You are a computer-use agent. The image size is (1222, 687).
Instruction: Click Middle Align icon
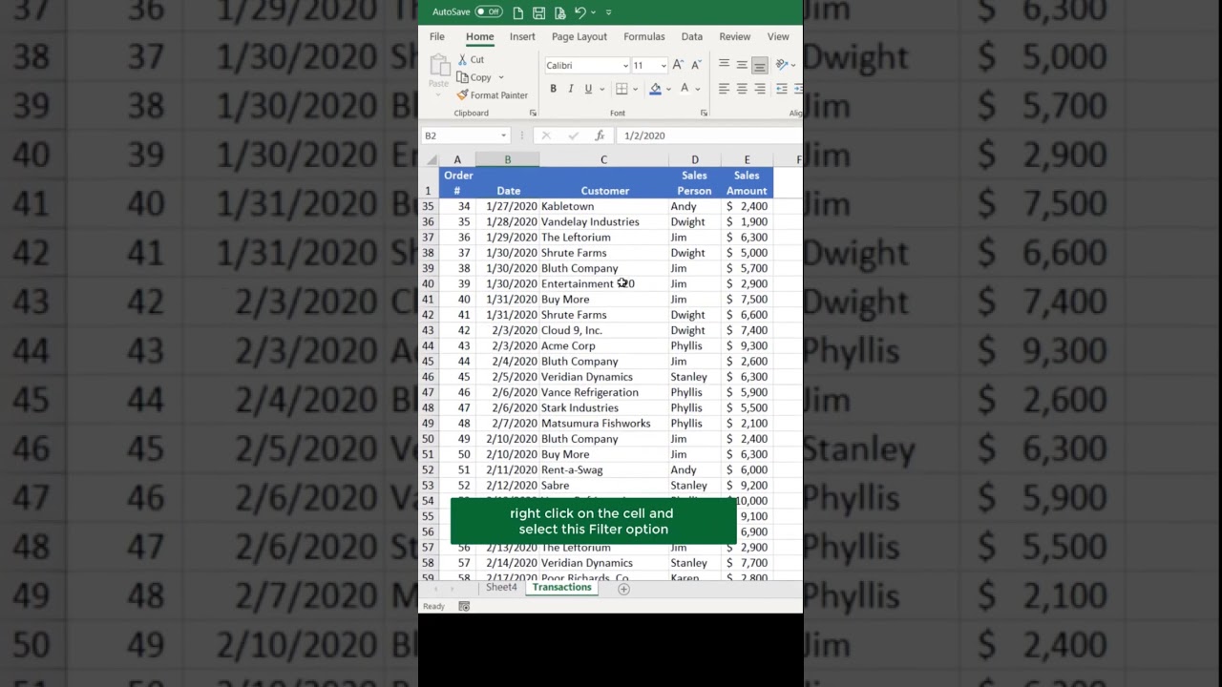point(742,65)
